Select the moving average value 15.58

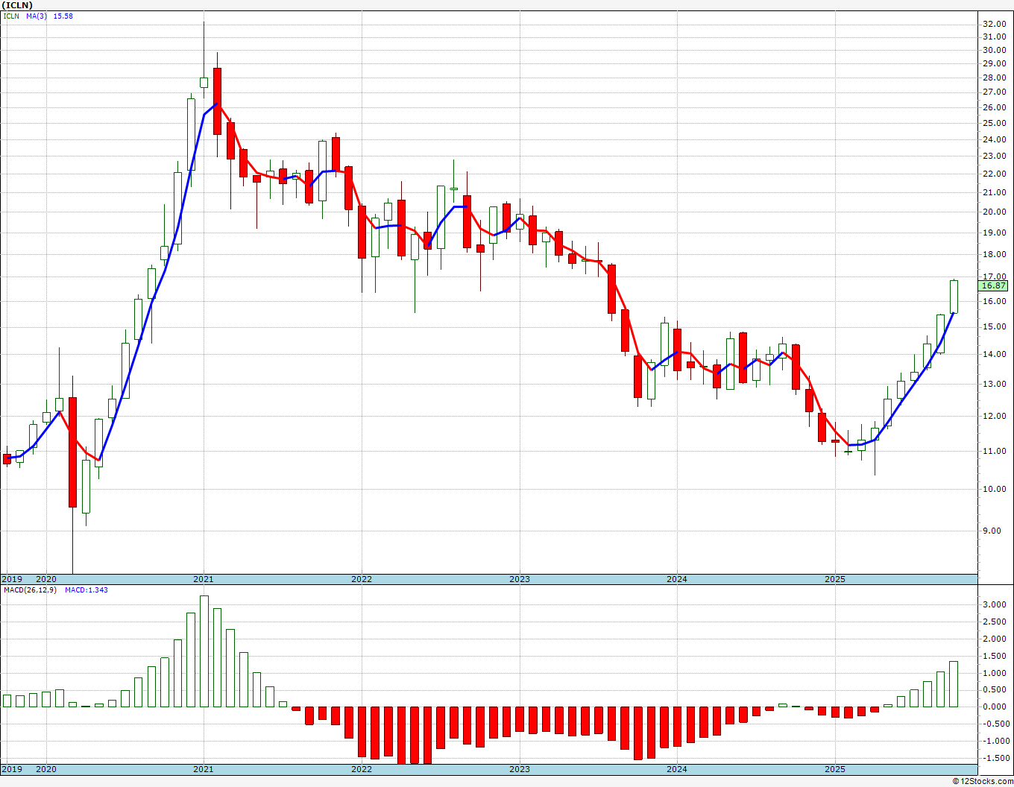pos(63,16)
